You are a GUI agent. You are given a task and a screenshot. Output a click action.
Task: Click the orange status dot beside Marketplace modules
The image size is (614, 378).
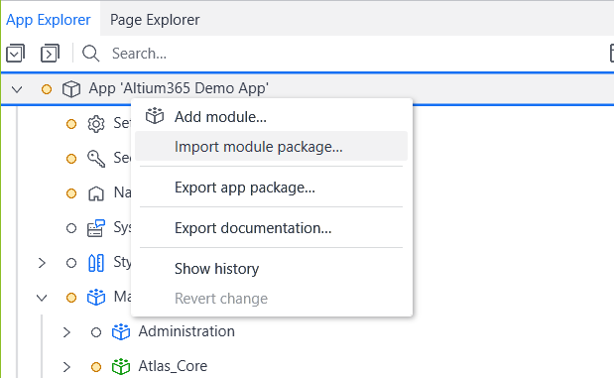pyautogui.click(x=71, y=298)
